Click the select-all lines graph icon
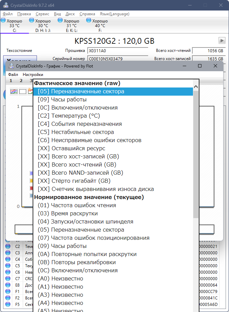Viewport: 229px width, 312px height. (14, 91)
